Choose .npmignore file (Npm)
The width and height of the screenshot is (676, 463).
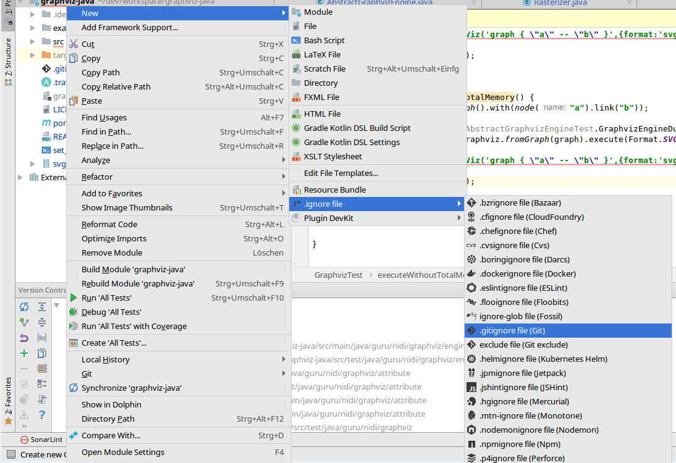pyautogui.click(x=568, y=444)
